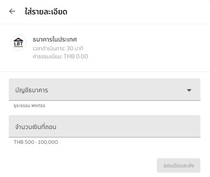Click the underline beneath the withdrawal amount field
The image size is (210, 177).
pos(105,137)
